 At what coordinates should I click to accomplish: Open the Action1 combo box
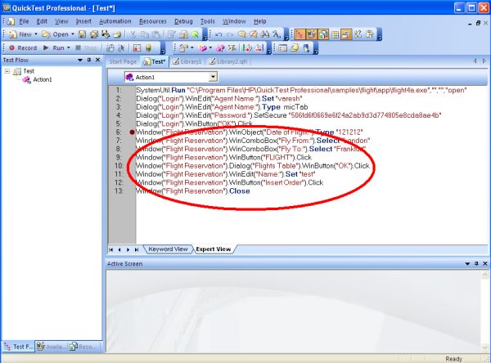(x=171, y=77)
